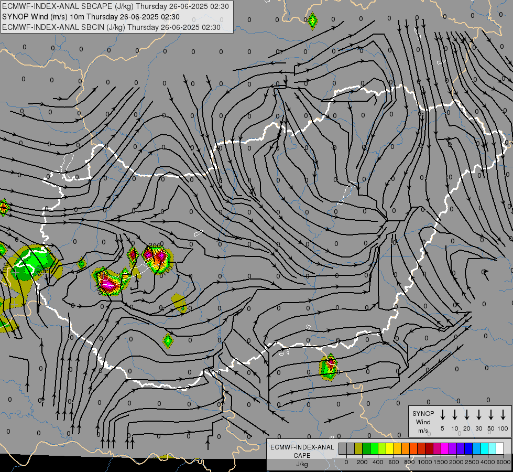Pick the bright green CAPE colorbar swatch
513x472 pixels.
(374, 448)
